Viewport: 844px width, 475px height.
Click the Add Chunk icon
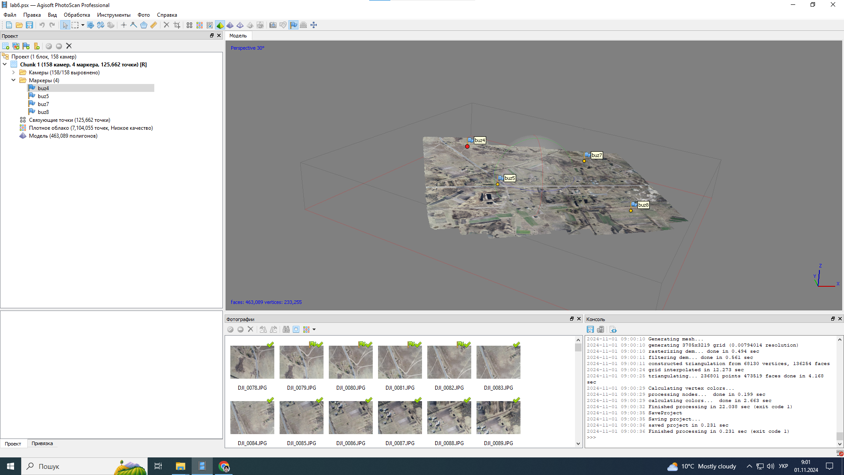click(x=6, y=46)
